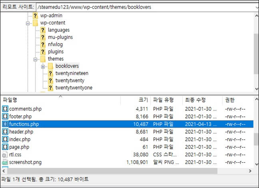Image resolution: width=259 pixels, height=188 pixels.
Task: Select the header.php file name
Action: point(21,132)
